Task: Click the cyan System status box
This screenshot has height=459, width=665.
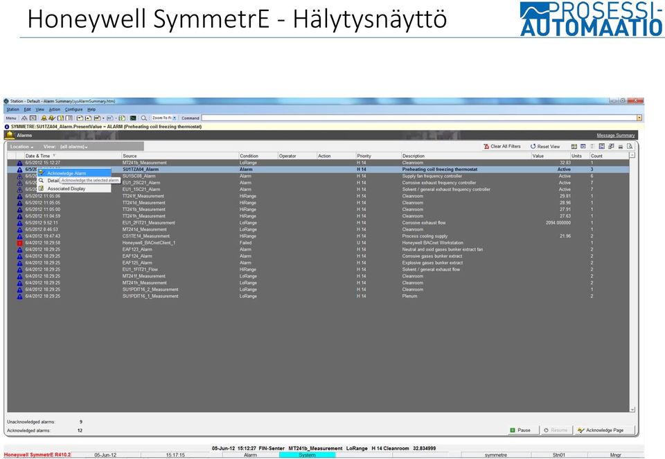Action: pyautogui.click(x=307, y=455)
